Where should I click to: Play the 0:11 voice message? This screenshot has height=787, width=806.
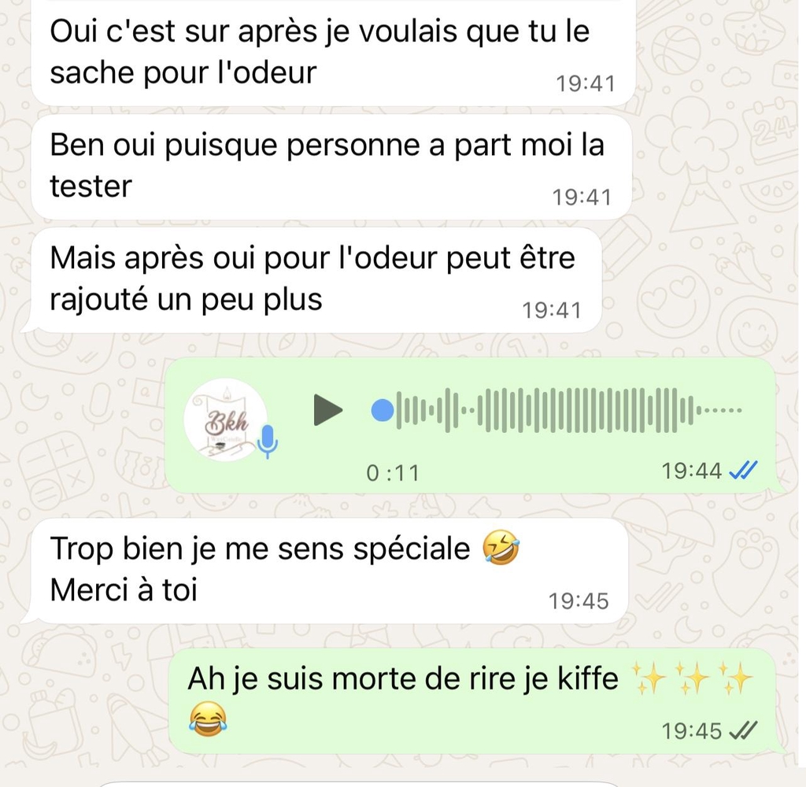tap(327, 410)
